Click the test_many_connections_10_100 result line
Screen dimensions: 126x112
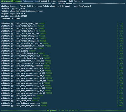27,73
